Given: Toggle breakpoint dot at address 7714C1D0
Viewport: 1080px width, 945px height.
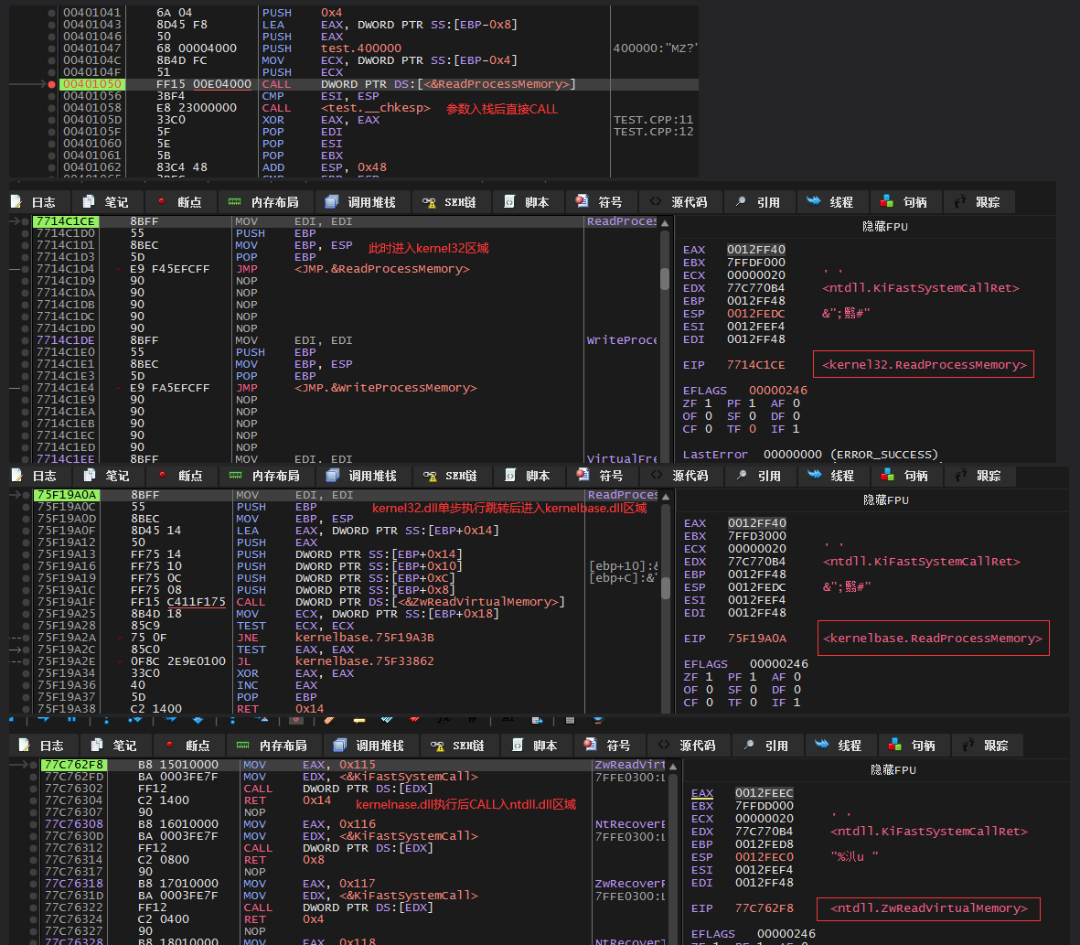Looking at the screenshot, I should pos(26,233).
